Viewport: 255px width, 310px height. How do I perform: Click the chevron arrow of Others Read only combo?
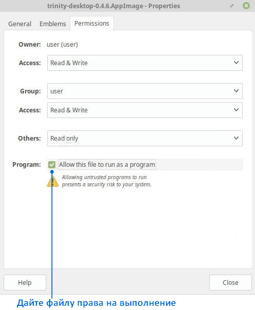click(x=236, y=138)
